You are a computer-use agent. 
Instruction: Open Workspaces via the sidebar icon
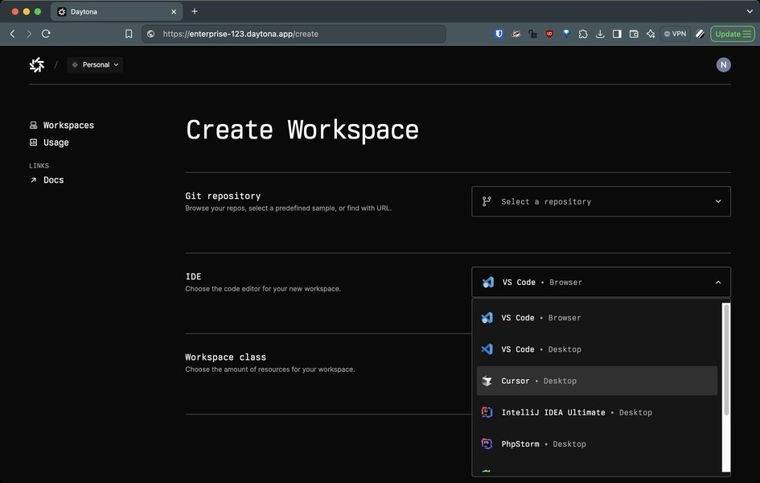click(x=33, y=125)
